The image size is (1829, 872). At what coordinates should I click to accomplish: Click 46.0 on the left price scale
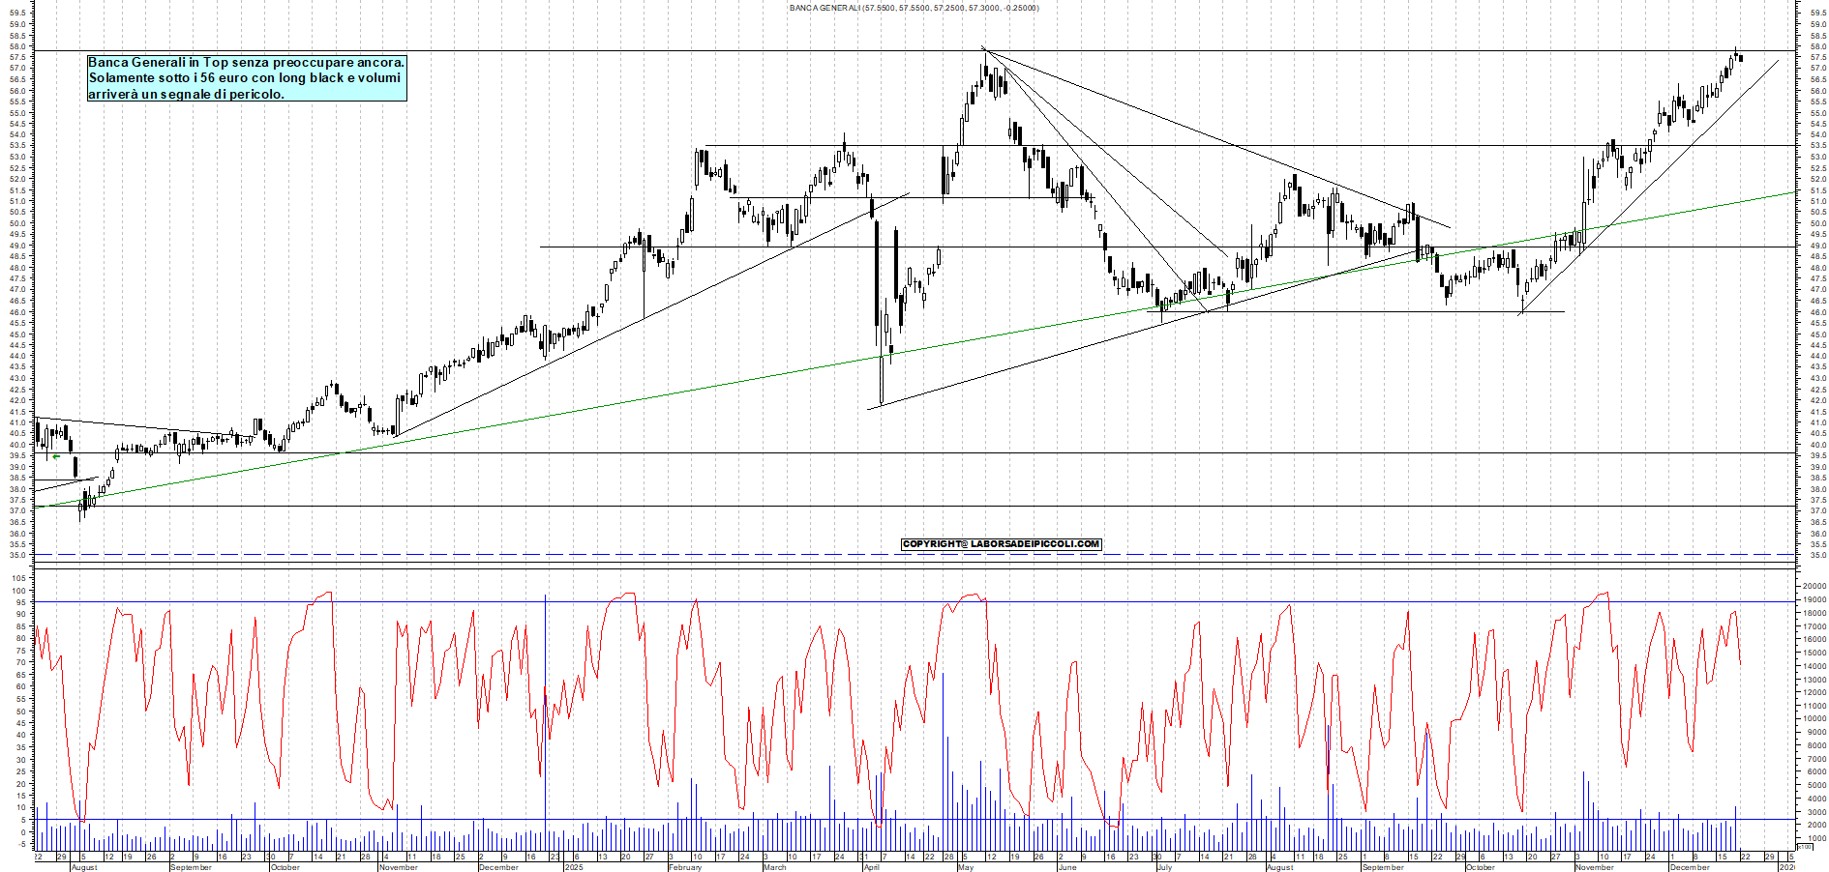pos(18,312)
